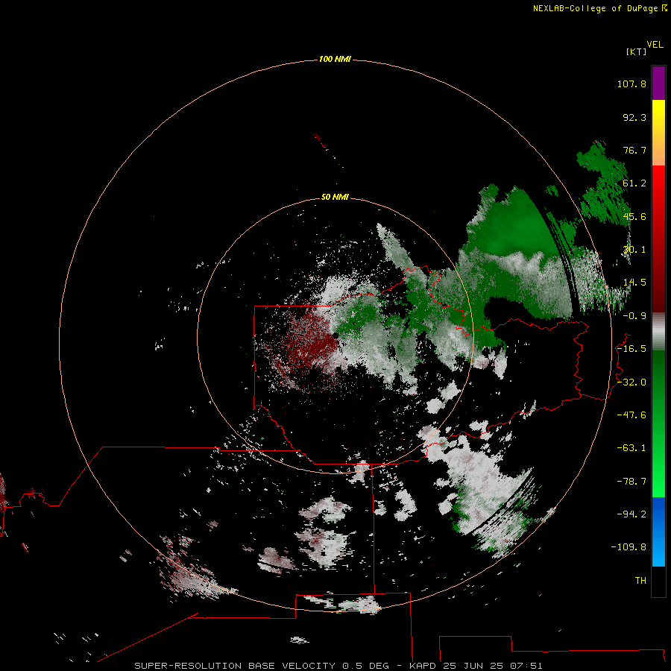Click the [KT] units label
The width and height of the screenshot is (671, 671).
(636, 51)
